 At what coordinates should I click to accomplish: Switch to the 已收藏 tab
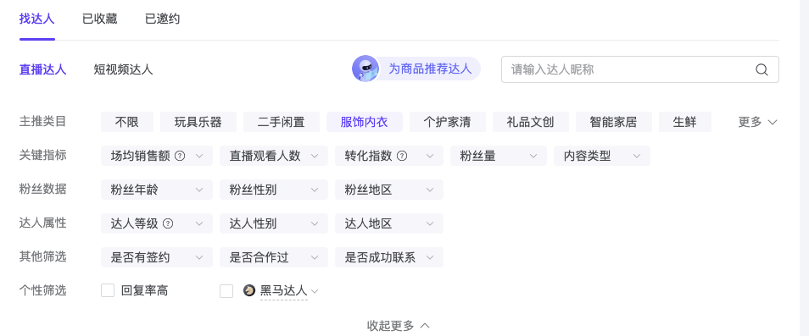(99, 19)
